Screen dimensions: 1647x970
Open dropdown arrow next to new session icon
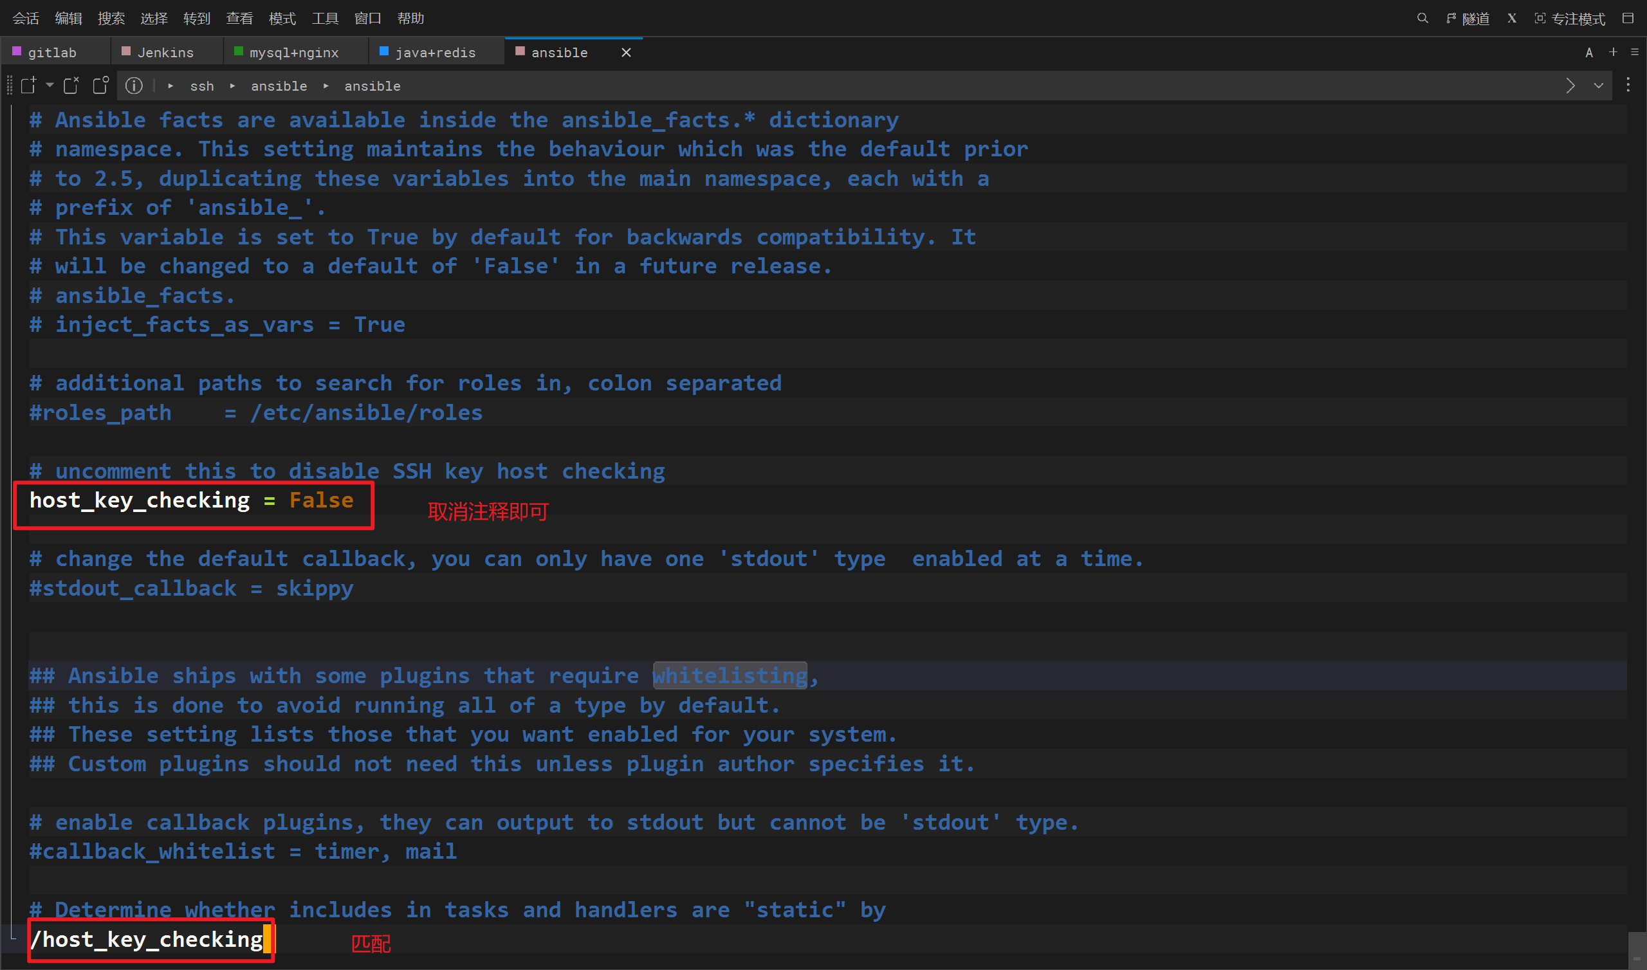[50, 86]
